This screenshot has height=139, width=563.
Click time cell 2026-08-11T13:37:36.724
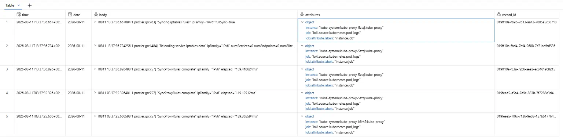(39, 46)
